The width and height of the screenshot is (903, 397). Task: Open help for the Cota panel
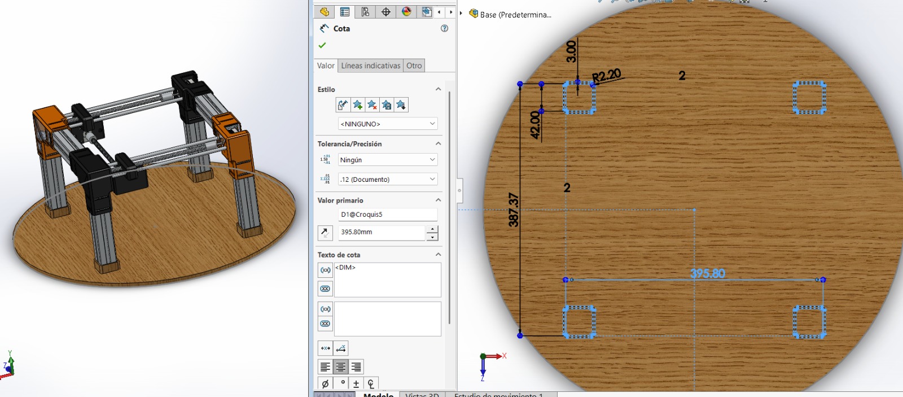pyautogui.click(x=444, y=28)
